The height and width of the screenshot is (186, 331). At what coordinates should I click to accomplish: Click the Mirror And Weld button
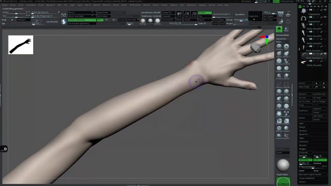82,16
